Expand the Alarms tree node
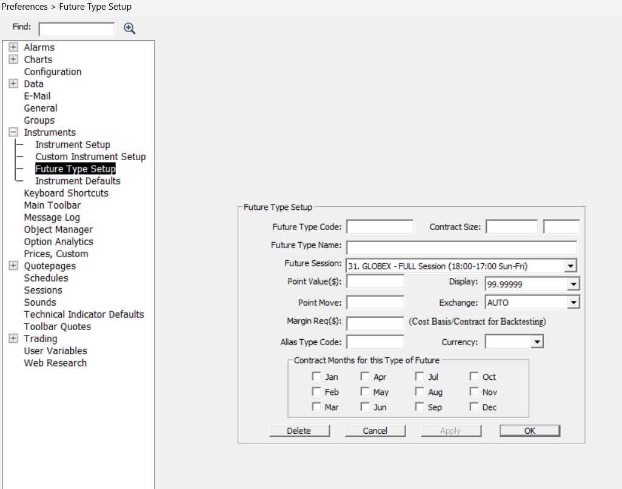The height and width of the screenshot is (489, 622). pos(13,47)
